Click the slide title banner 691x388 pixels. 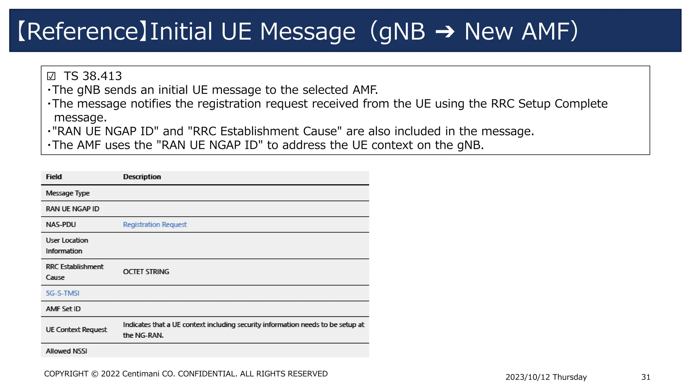coord(345,30)
